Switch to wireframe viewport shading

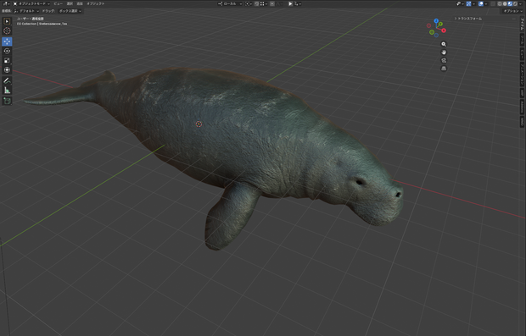click(500, 3)
